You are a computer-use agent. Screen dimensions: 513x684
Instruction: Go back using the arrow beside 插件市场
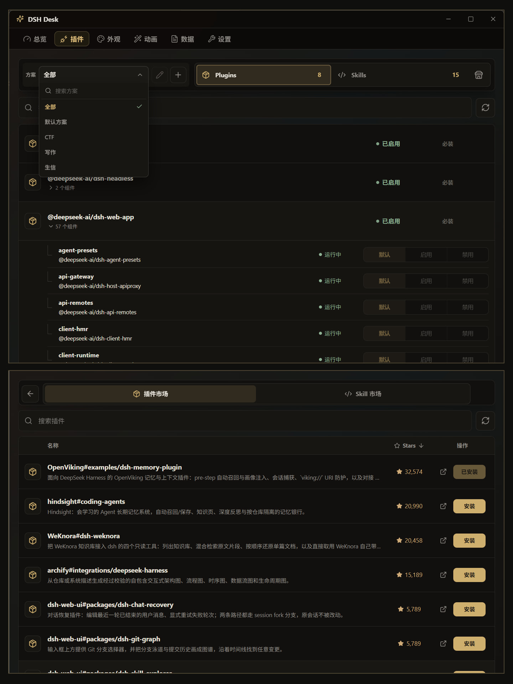pos(30,394)
